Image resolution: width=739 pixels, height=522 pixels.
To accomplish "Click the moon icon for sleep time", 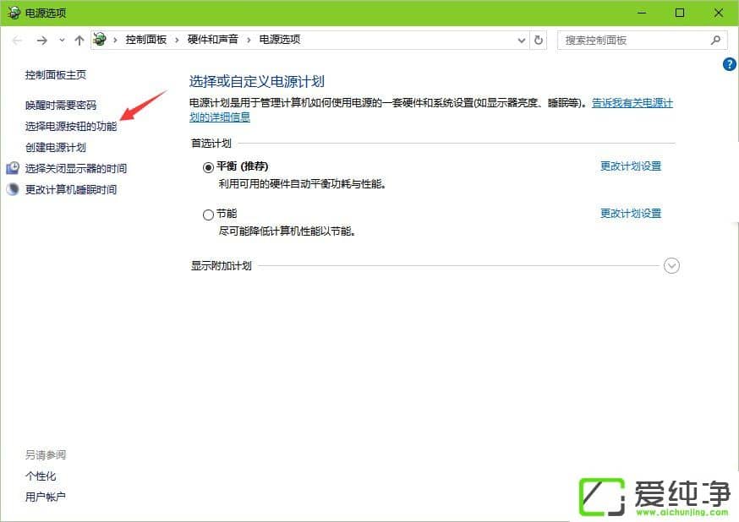I will pos(13,189).
